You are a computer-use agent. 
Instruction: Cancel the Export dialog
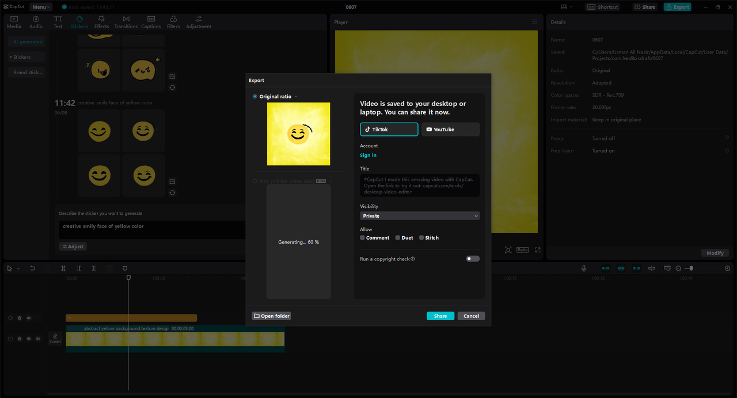(x=472, y=316)
